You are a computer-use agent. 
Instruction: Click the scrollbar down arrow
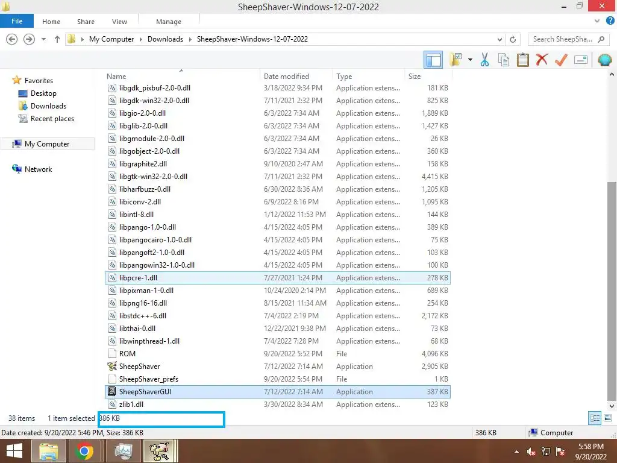[x=612, y=406]
